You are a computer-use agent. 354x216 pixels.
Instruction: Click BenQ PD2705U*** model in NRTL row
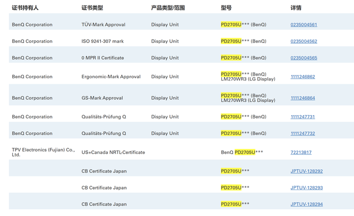[242, 152]
